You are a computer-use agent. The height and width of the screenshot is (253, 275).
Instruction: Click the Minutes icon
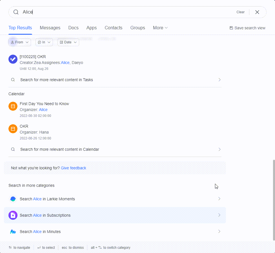(13, 232)
